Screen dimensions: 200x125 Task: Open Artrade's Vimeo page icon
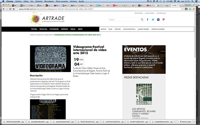(158, 19)
